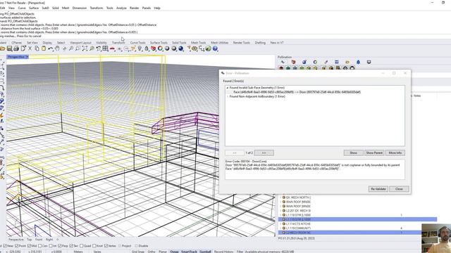
Task: Click the Undo arrow icon
Action: click(x=50, y=48)
